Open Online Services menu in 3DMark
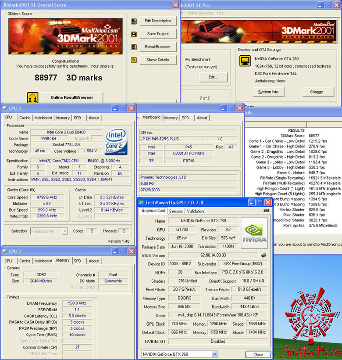Screen dimensions: 342x360 pyautogui.click(x=200, y=13)
